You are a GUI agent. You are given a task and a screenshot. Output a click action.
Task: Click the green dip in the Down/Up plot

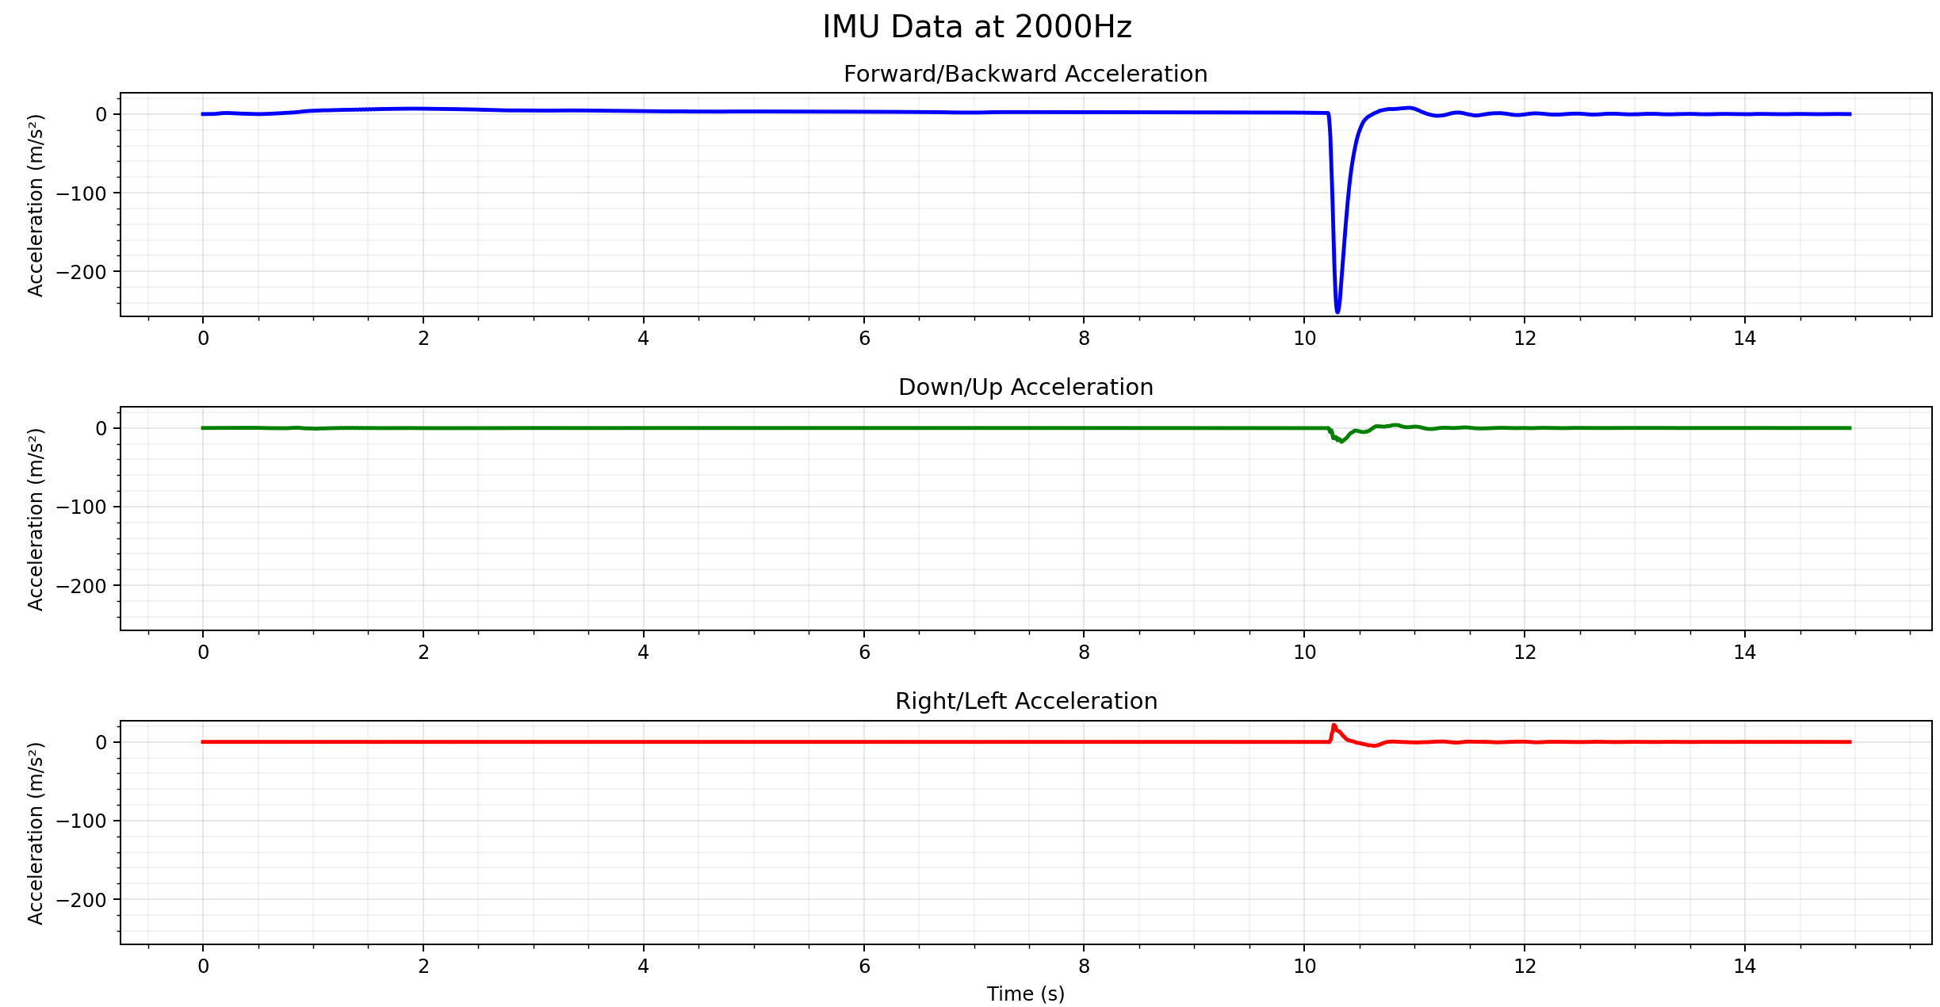(1341, 441)
